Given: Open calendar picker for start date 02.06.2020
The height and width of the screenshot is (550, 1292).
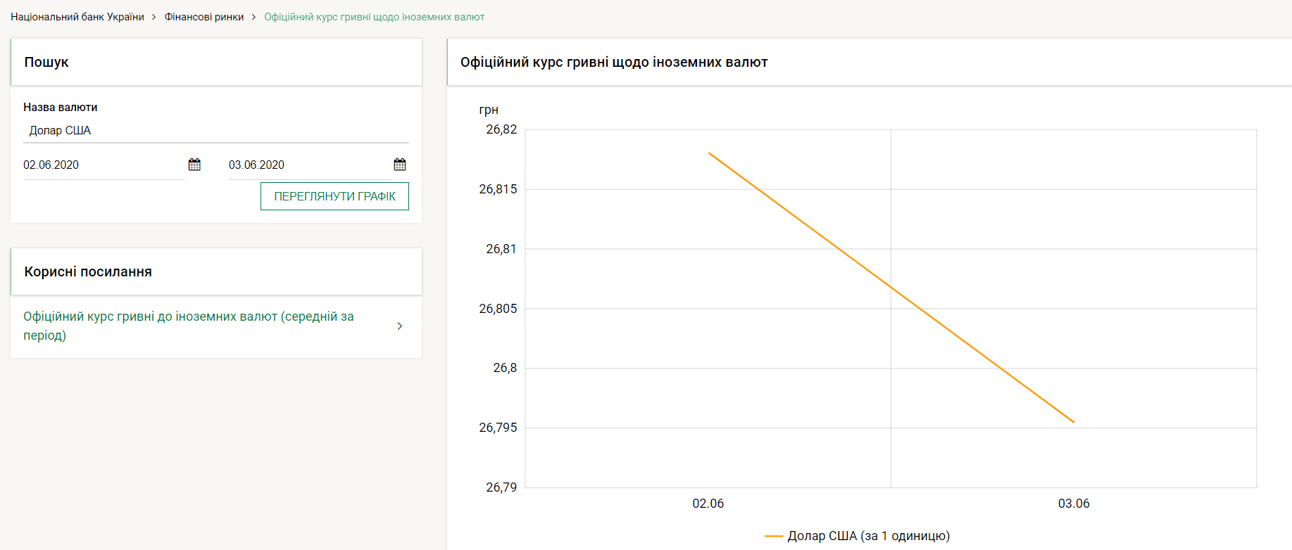Looking at the screenshot, I should click(194, 165).
